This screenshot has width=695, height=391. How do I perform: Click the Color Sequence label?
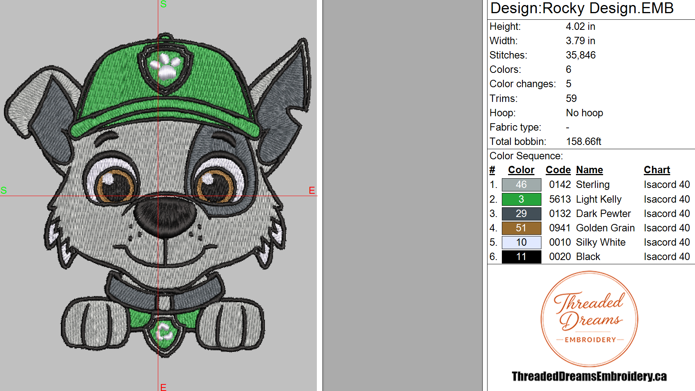pyautogui.click(x=526, y=156)
